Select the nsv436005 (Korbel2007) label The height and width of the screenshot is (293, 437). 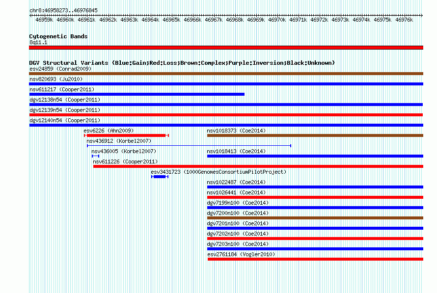(x=124, y=151)
